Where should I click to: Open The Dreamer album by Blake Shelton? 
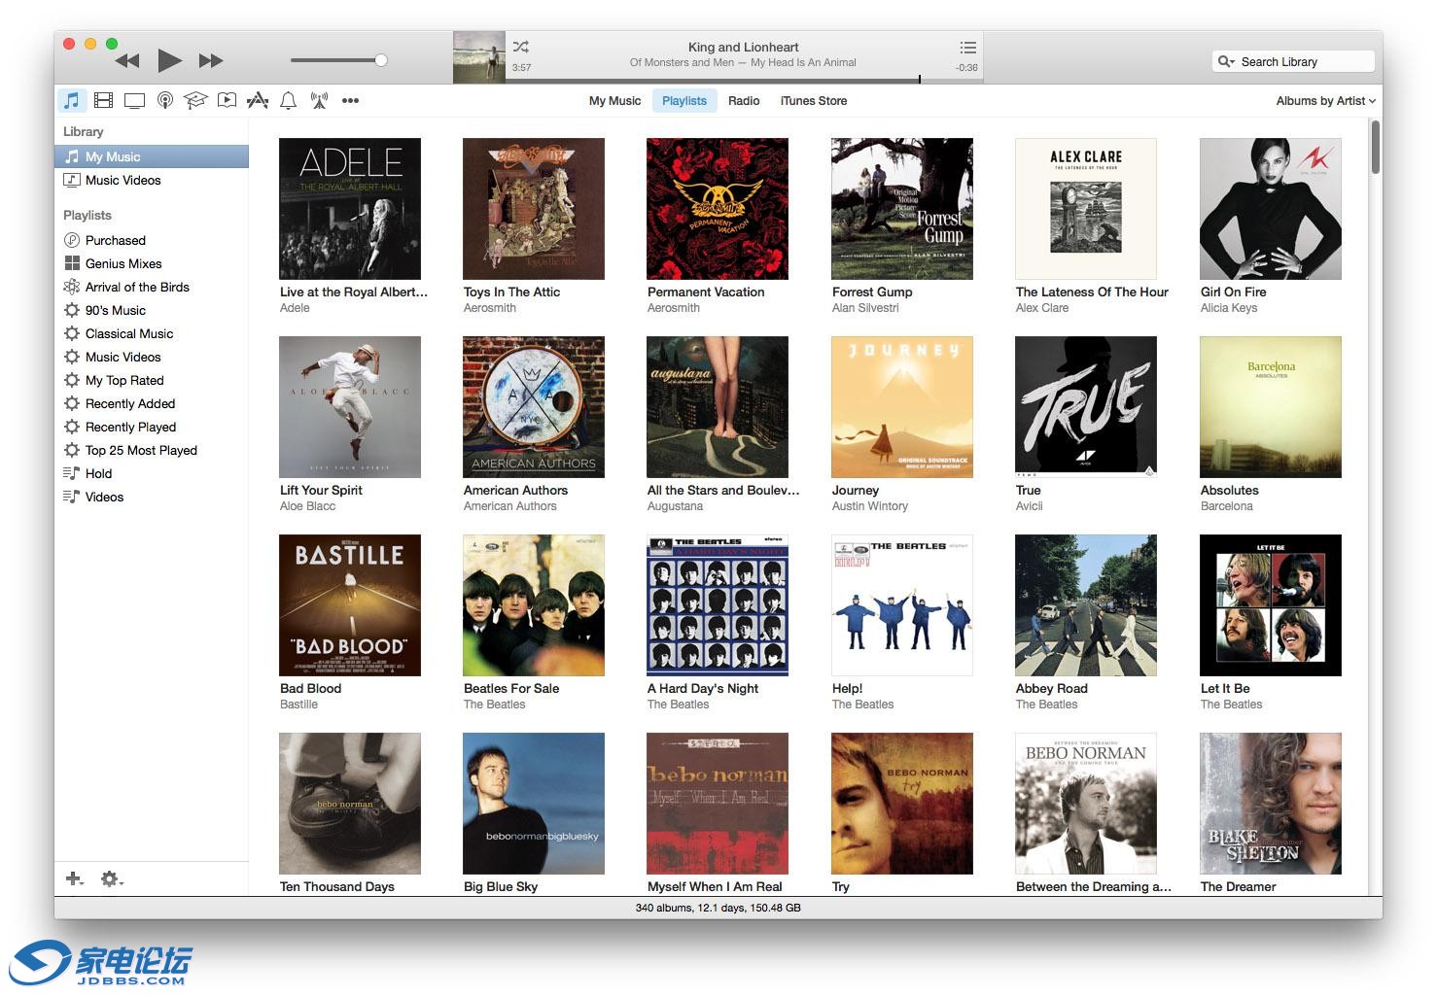click(x=1271, y=804)
